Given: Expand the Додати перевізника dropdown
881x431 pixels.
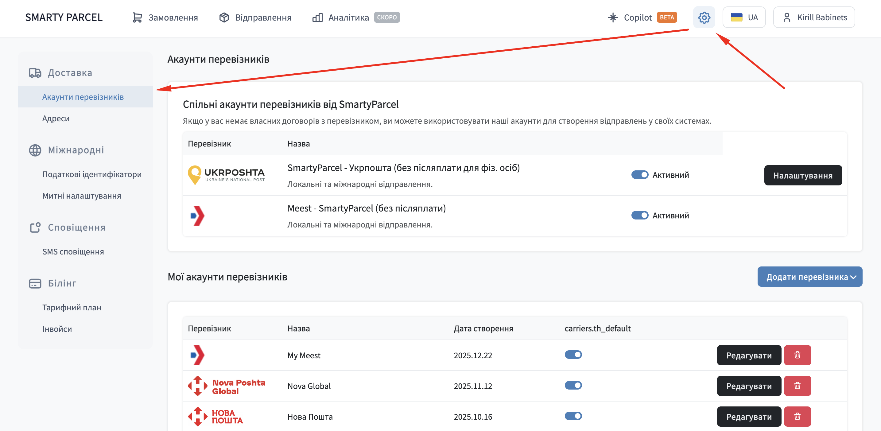Looking at the screenshot, I should (809, 277).
